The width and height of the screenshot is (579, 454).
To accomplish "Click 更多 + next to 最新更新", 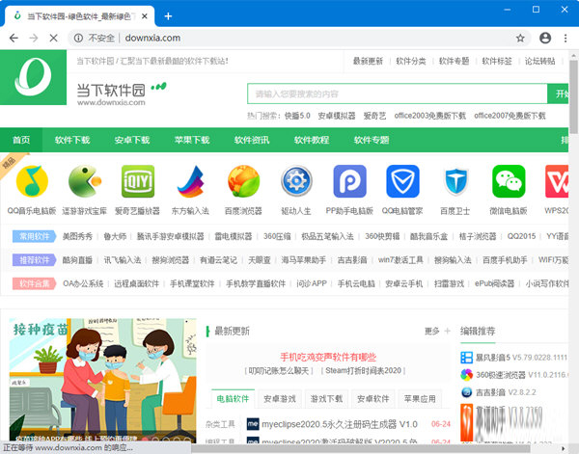I will (437, 332).
